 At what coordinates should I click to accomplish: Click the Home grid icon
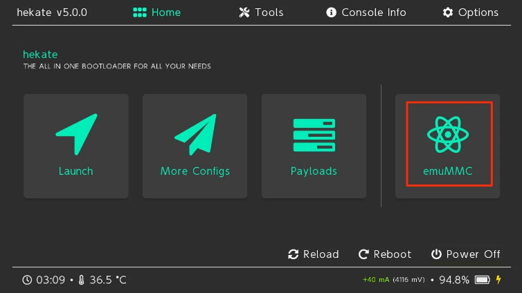(140, 12)
